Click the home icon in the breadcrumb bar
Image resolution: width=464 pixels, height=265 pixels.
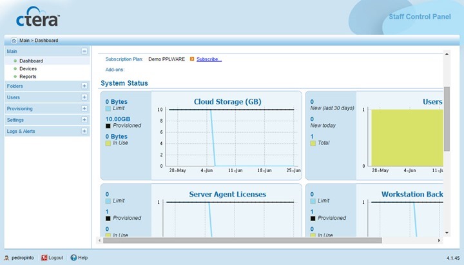click(x=14, y=41)
